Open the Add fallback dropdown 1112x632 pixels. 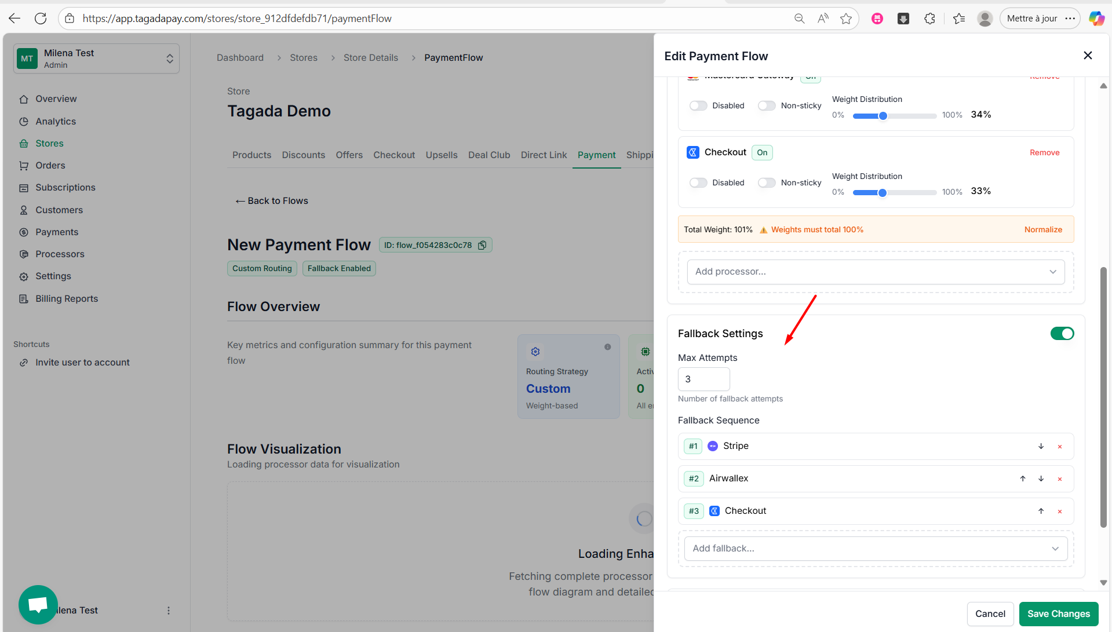tap(876, 549)
